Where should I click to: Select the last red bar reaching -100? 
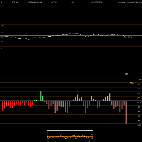pyautogui.click(x=126, y=112)
